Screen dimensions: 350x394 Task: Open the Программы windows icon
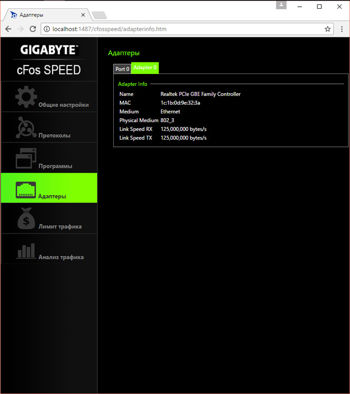[x=26, y=158]
